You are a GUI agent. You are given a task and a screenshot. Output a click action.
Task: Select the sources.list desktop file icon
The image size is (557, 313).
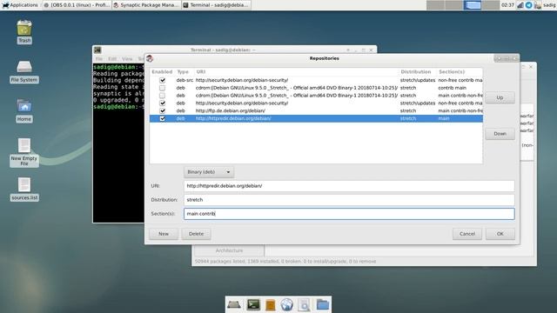point(24,189)
